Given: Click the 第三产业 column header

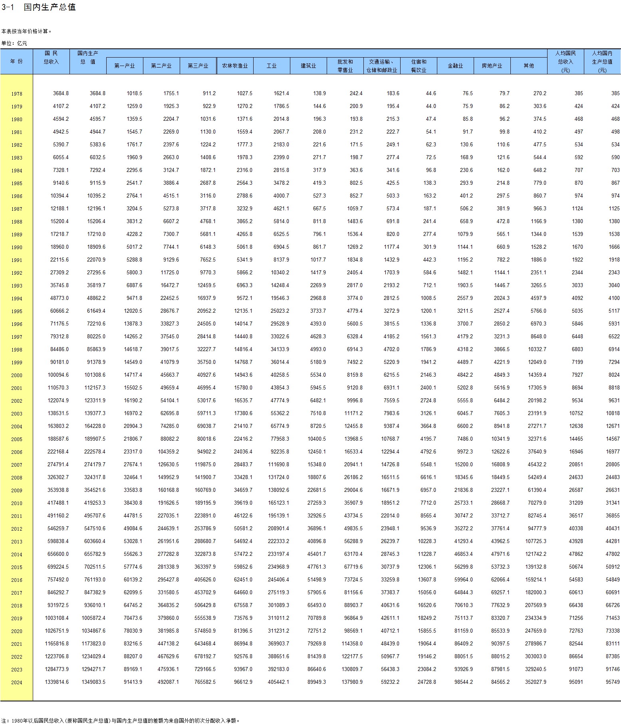Looking at the screenshot, I should click(x=198, y=66).
